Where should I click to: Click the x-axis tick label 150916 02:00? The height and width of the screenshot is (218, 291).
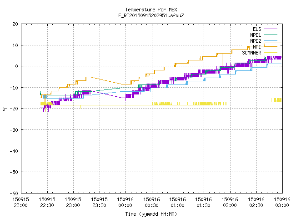click(x=230, y=203)
